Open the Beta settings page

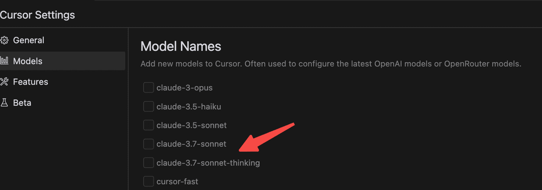[x=63, y=103]
